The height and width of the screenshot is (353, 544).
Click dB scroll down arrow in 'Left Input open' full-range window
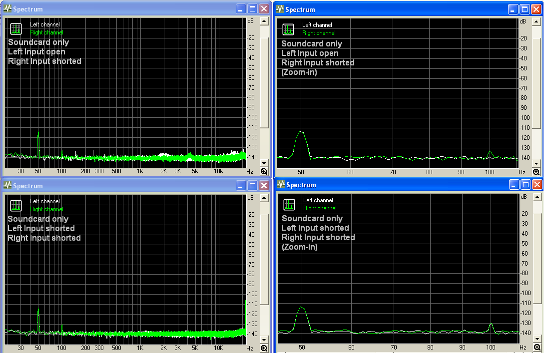[x=264, y=163]
